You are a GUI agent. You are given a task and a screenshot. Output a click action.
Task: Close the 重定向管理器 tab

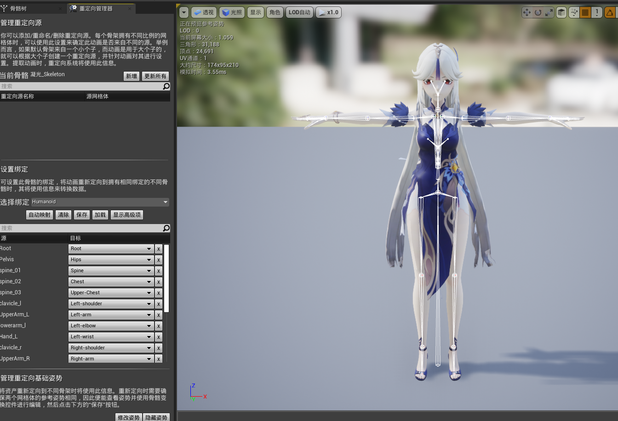point(129,9)
